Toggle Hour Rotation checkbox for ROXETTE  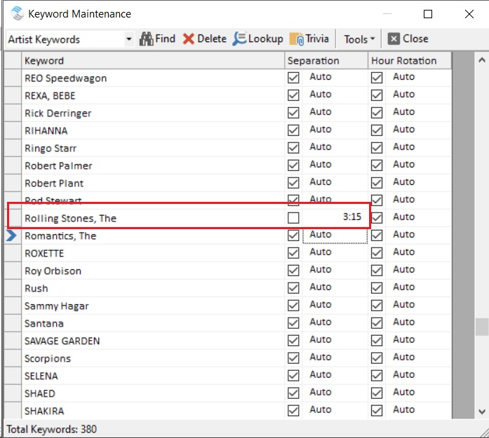click(377, 253)
